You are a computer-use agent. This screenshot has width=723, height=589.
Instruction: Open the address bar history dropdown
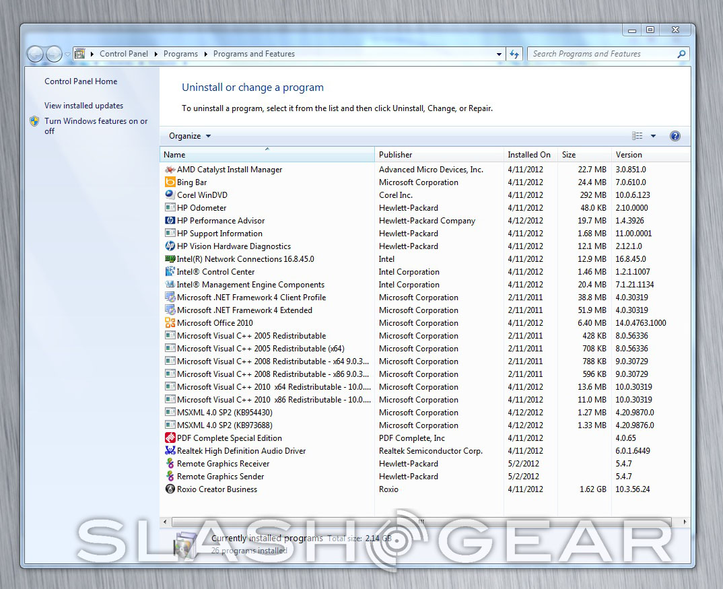pos(499,54)
